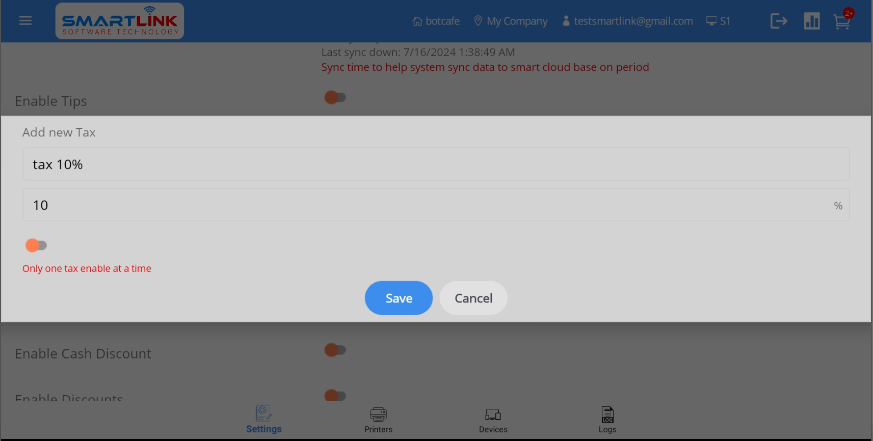The image size is (873, 441).
Task: Click the S1 station monitor icon
Action: (719, 21)
